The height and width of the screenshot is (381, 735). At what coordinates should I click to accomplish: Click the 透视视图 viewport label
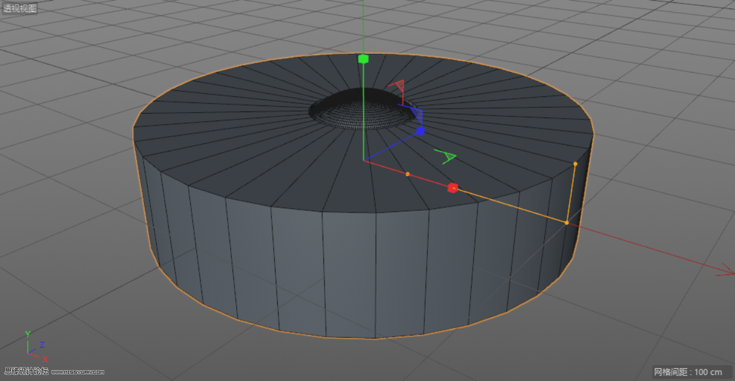pos(19,7)
